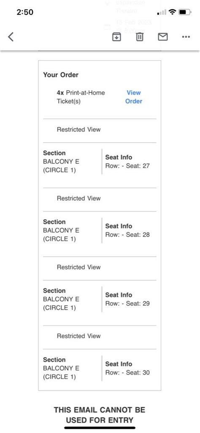Image resolution: width=200 pixels, height=433 pixels.
Task: Tap the Your Order heading
Action: 61,75
